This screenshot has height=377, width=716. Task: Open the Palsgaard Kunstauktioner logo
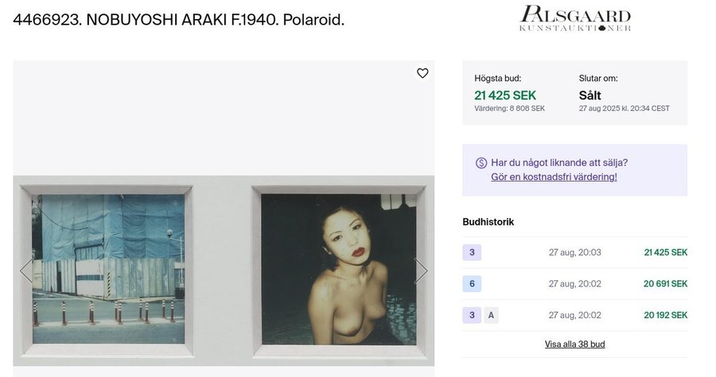point(574,19)
